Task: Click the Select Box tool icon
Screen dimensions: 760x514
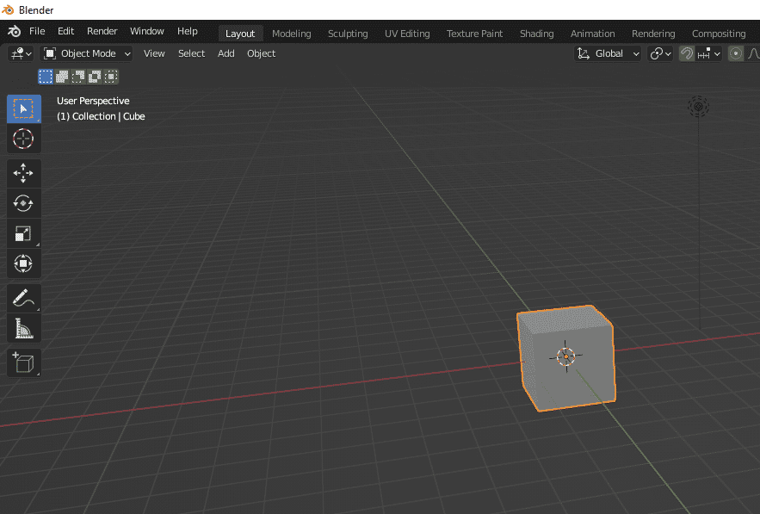Action: (x=23, y=108)
